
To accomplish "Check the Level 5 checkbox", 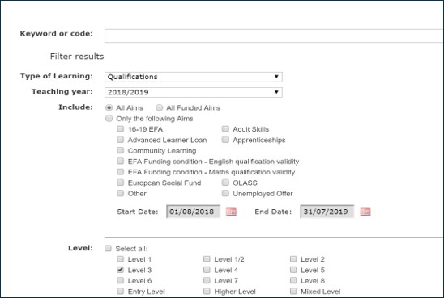I will [x=293, y=270].
